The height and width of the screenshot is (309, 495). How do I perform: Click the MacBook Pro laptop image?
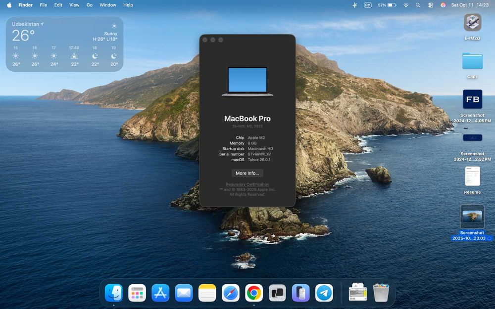click(247, 82)
